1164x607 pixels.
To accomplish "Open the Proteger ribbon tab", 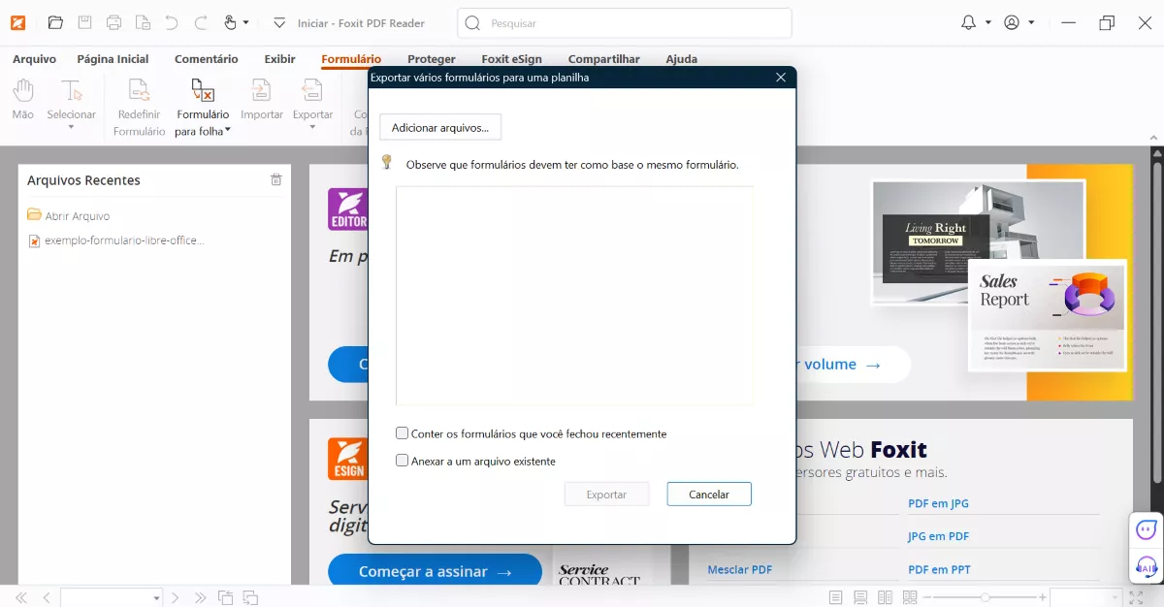I will (431, 59).
